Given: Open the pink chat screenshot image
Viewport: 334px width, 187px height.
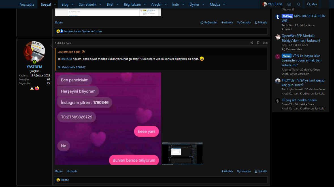Looking at the screenshot, I should click(x=108, y=118).
